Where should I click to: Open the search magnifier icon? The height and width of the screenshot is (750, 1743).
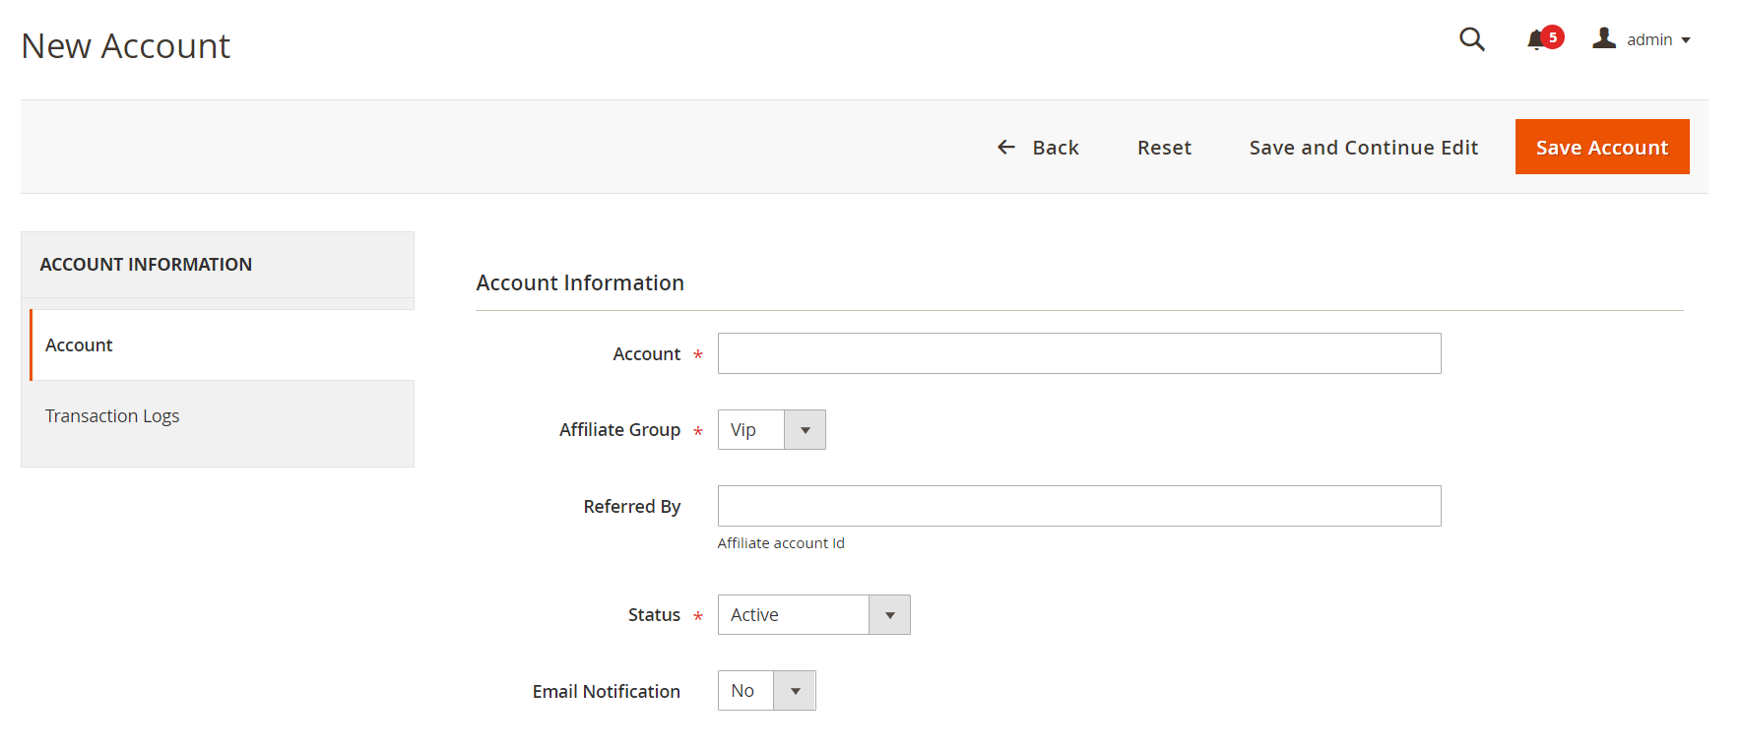[x=1471, y=39]
